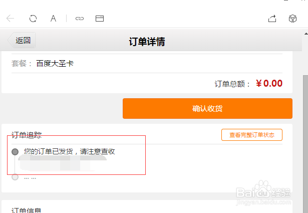Click the 订单追踪 section heading
308x213 pixels.
(x=27, y=135)
